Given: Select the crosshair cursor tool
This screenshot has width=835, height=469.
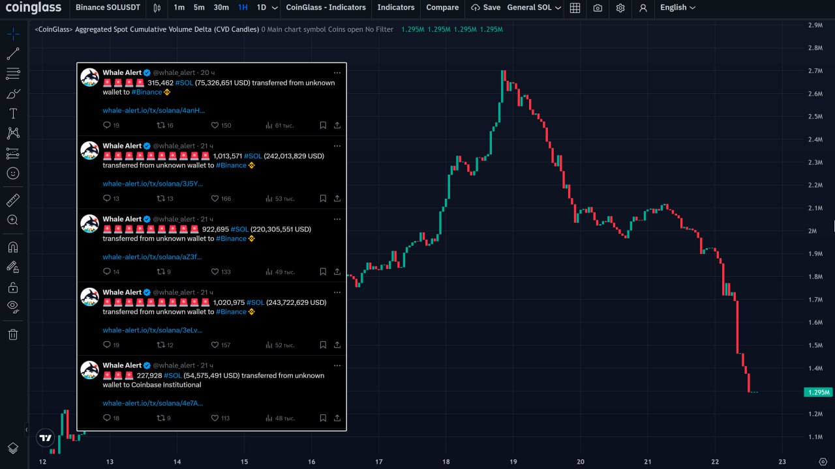Looking at the screenshot, I should 13,34.
